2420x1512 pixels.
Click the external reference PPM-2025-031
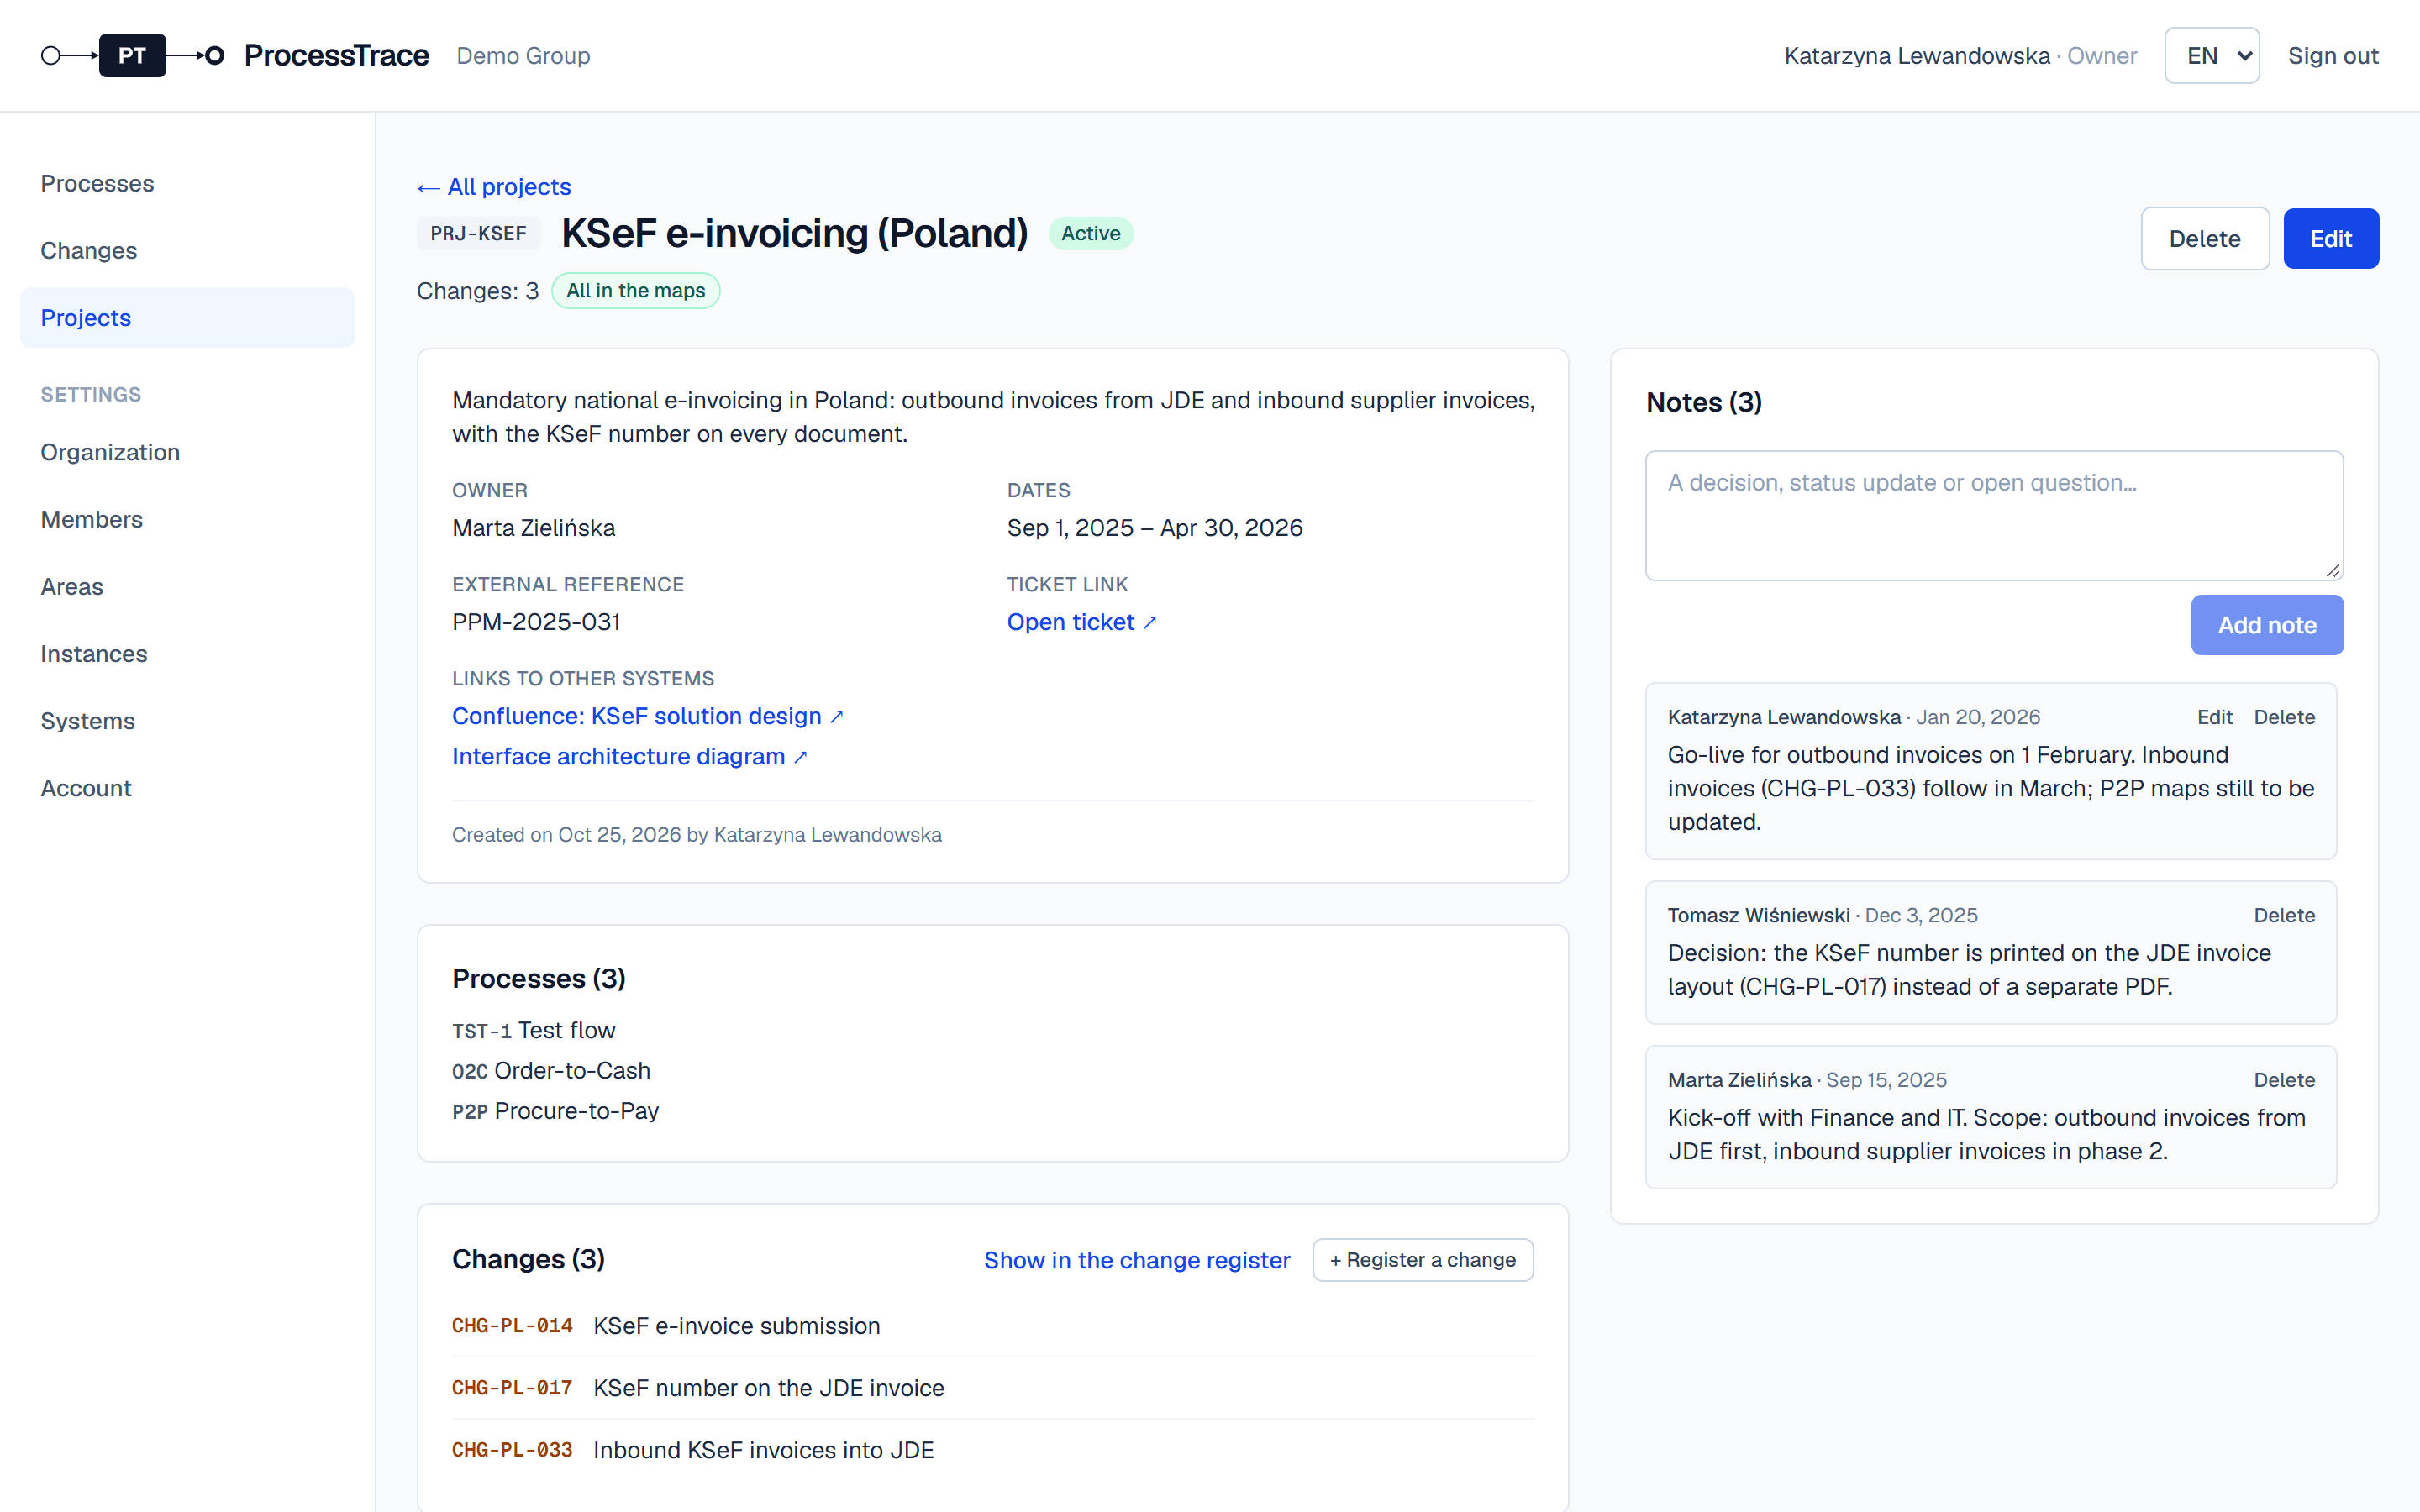click(x=536, y=622)
